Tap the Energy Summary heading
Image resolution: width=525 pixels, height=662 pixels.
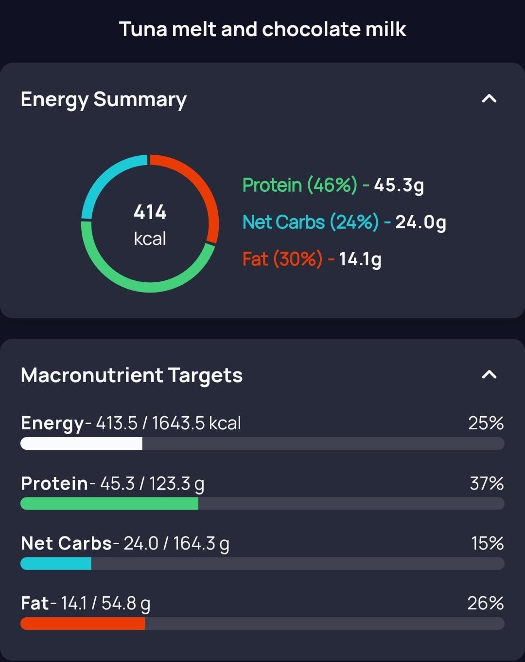click(x=104, y=99)
